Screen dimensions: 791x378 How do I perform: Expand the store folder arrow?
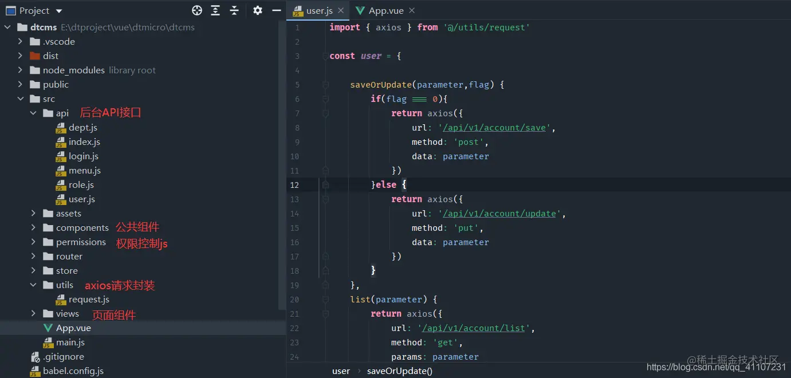tap(33, 270)
